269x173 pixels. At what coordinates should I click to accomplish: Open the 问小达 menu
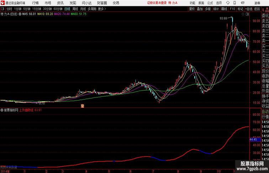(x=86, y=3)
